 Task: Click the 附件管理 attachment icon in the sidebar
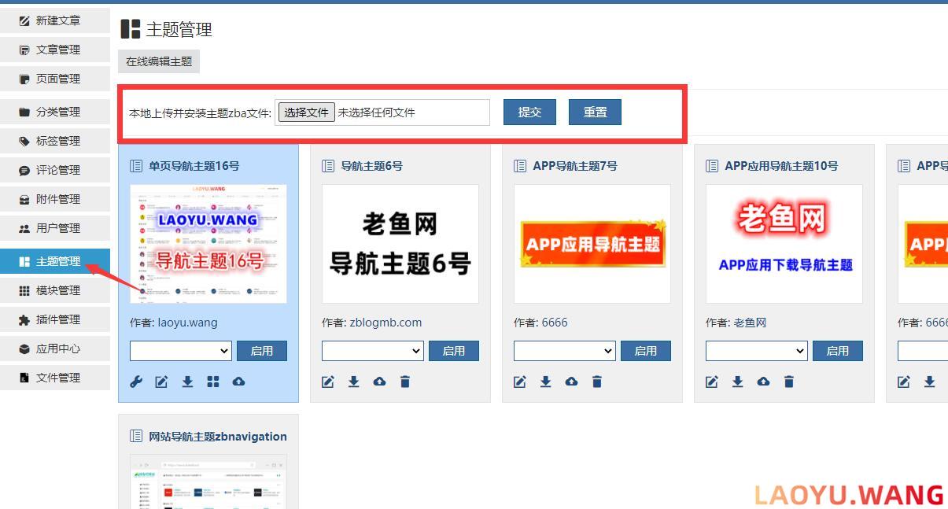[x=24, y=199]
